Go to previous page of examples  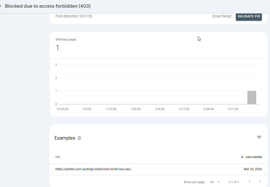pos(250,182)
